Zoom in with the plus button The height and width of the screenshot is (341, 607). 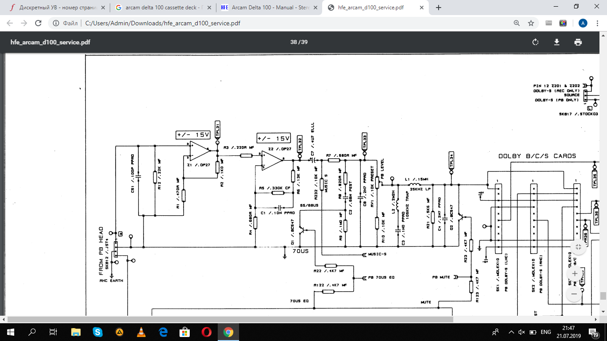point(575,274)
